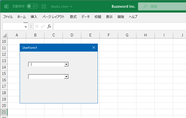Expand the Book1.xlsm file name dropdown
Image resolution: width=186 pixels, height=118 pixels.
[71, 7]
